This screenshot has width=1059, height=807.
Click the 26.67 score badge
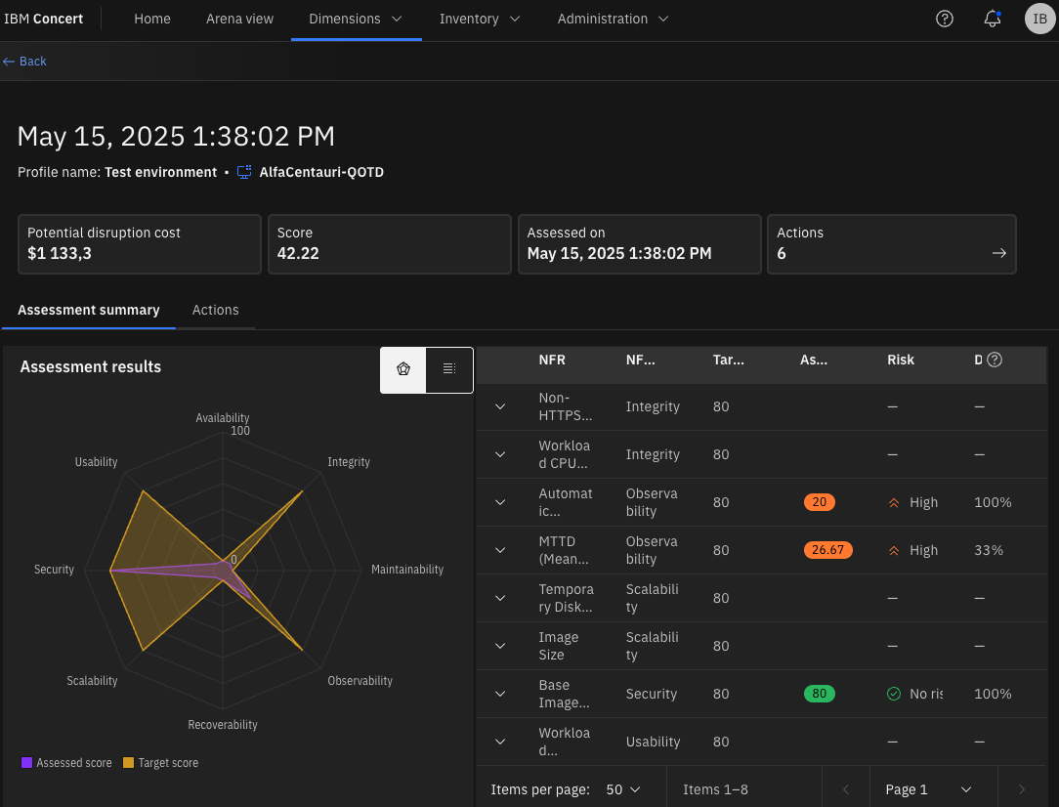tap(828, 550)
